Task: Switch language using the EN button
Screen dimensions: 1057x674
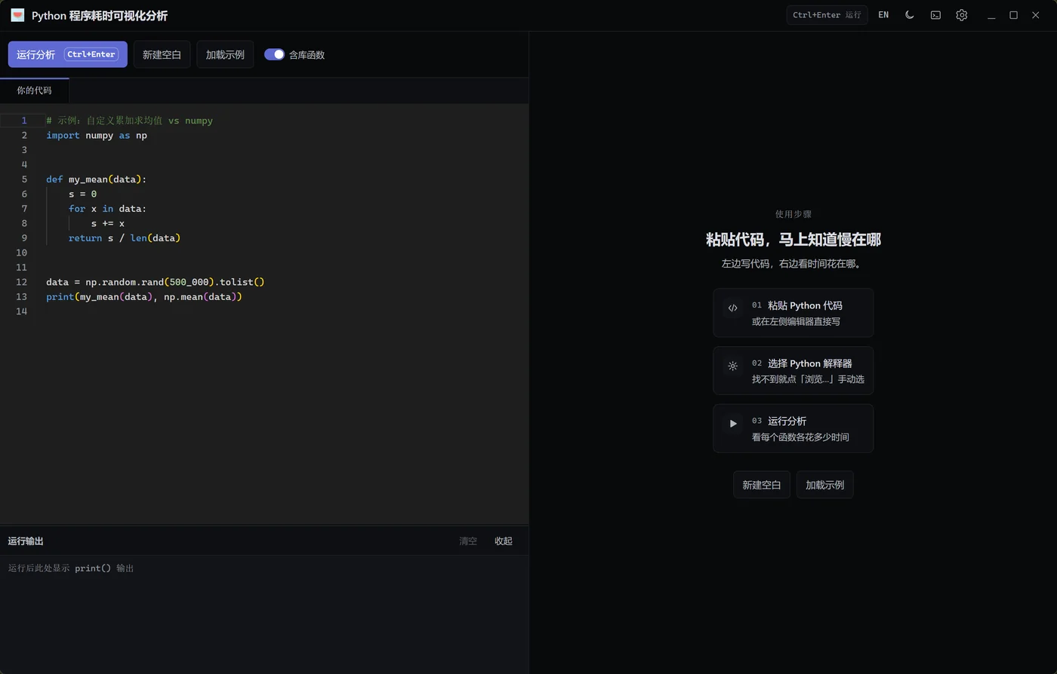Action: [x=883, y=15]
